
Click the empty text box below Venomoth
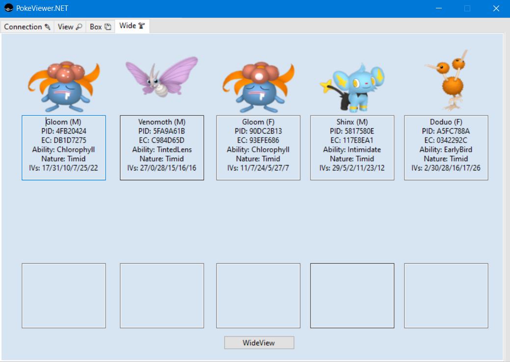click(161, 296)
